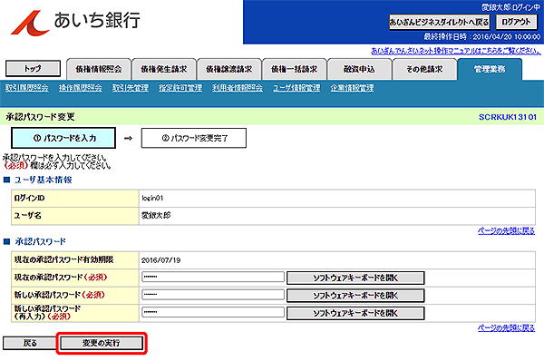Click step ② パスワード変更完了 box

(194, 138)
